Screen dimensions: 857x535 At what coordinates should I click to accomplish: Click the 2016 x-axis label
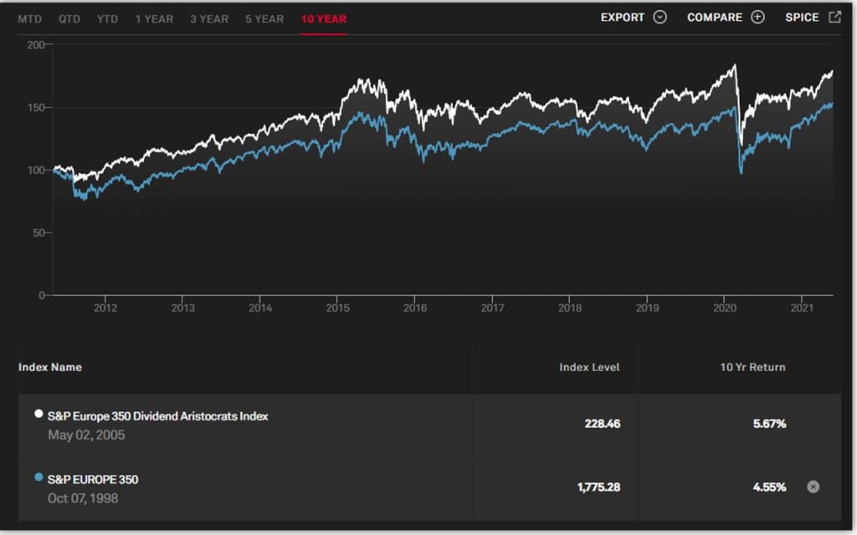tap(415, 308)
